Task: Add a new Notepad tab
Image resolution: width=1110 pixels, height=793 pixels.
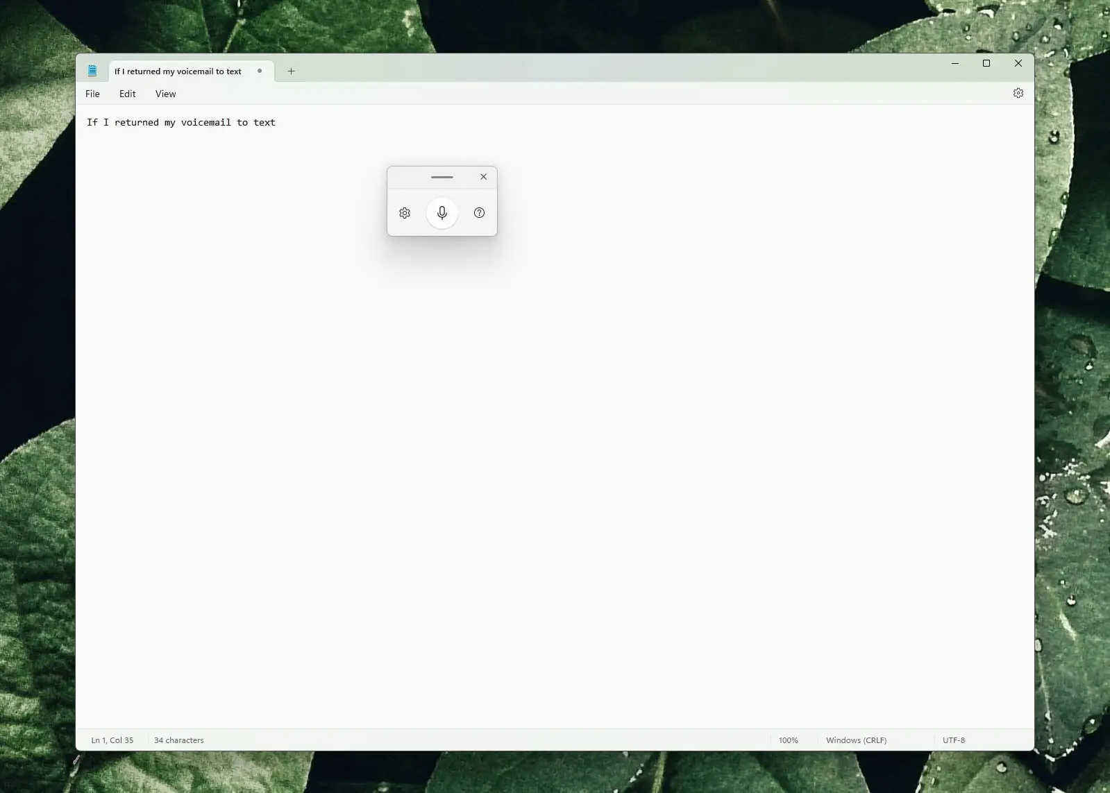Action: 291,71
